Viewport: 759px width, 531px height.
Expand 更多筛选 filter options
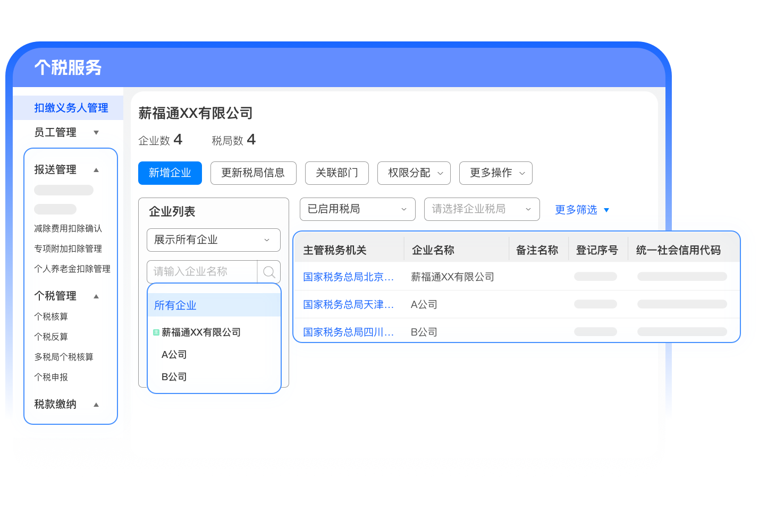pyautogui.click(x=581, y=210)
